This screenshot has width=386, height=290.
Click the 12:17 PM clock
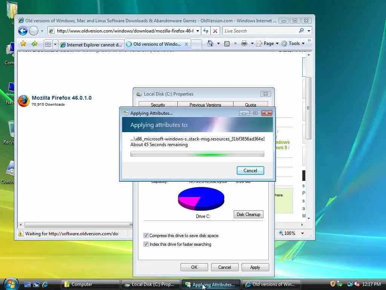pos(372,284)
